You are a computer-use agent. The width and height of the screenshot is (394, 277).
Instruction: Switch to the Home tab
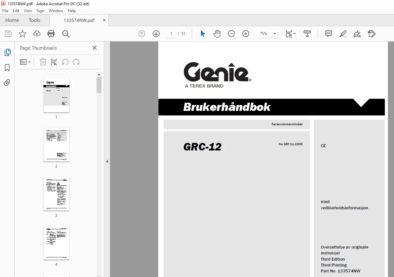click(12, 20)
